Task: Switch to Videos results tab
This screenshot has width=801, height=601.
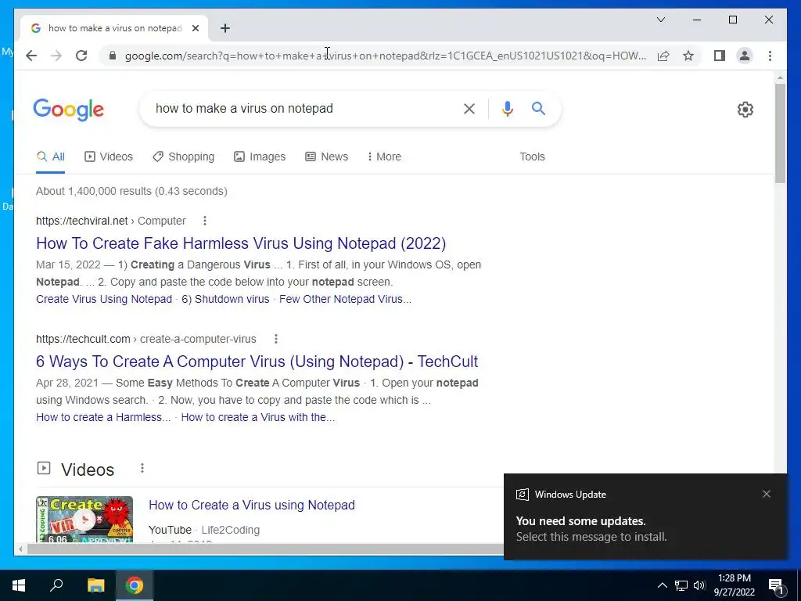Action: click(109, 157)
